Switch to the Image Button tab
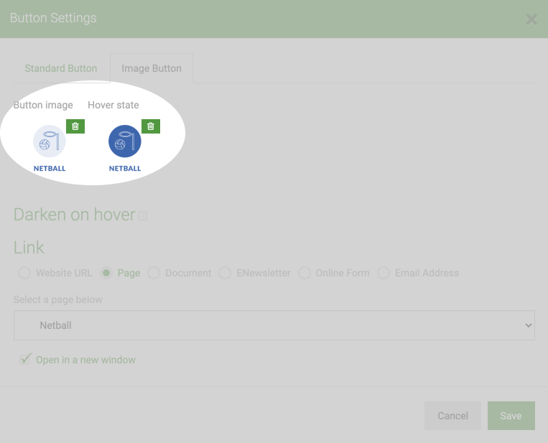 click(x=152, y=68)
